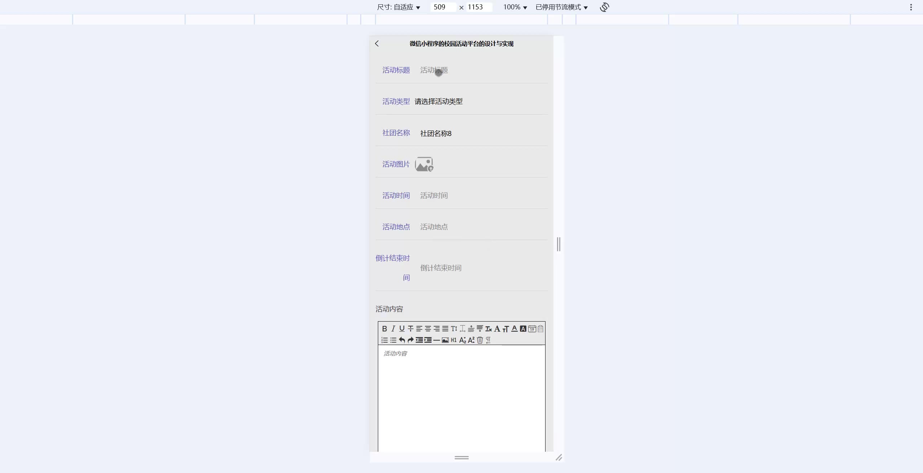The height and width of the screenshot is (473, 923).
Task: Open the 请选择活动类型 picker
Action: point(438,102)
